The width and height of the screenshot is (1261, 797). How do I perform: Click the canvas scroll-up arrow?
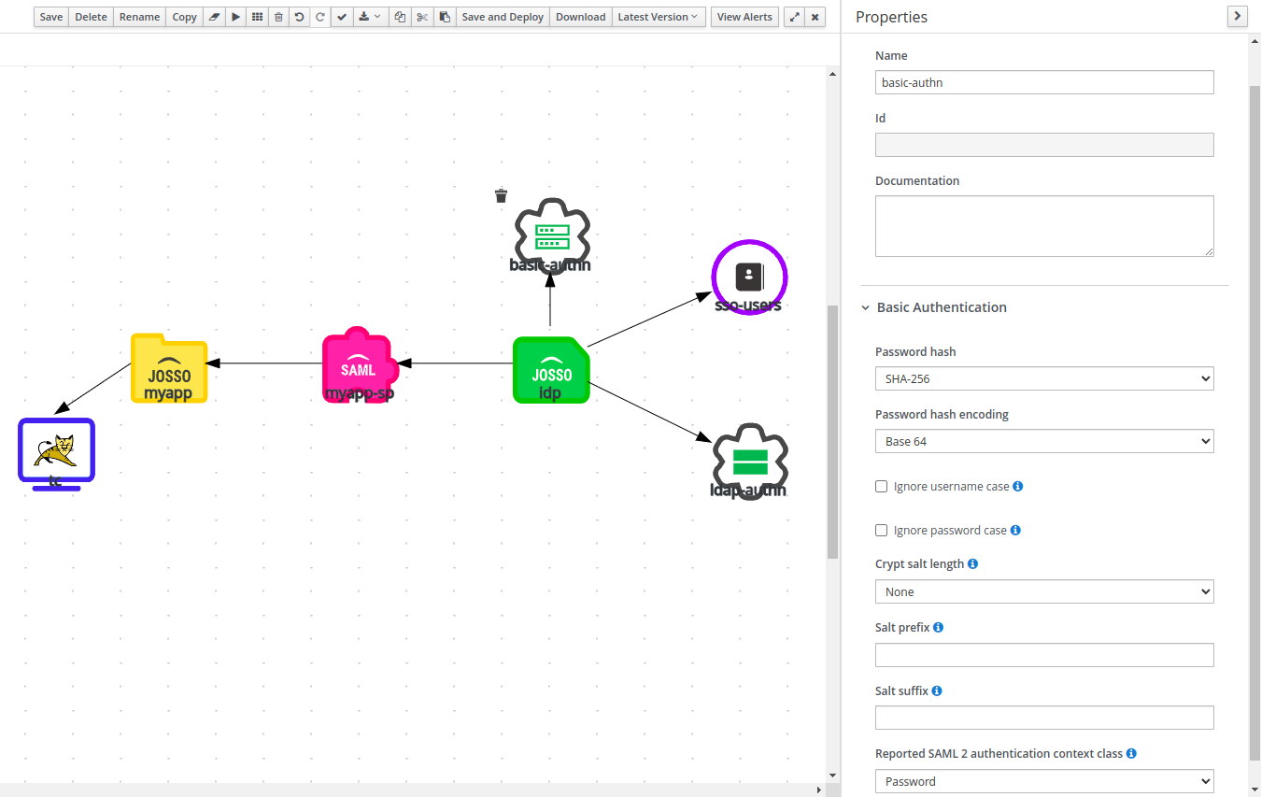832,74
